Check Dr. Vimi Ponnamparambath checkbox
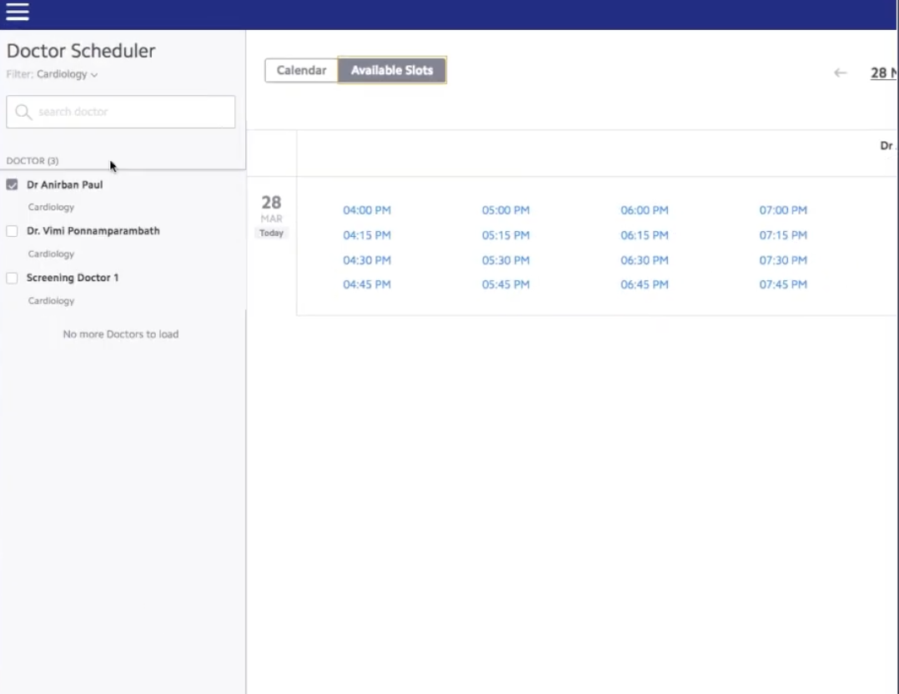Screen dimensions: 899x694 [12, 231]
